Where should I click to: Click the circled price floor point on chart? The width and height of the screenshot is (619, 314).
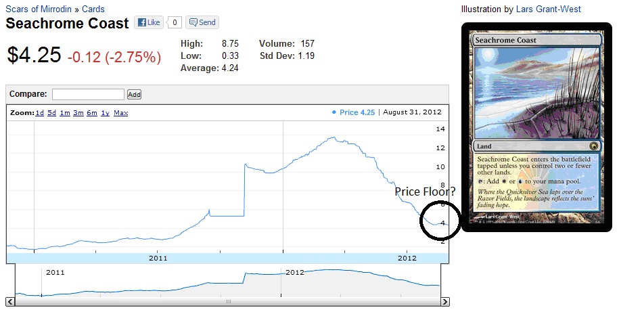440,221
